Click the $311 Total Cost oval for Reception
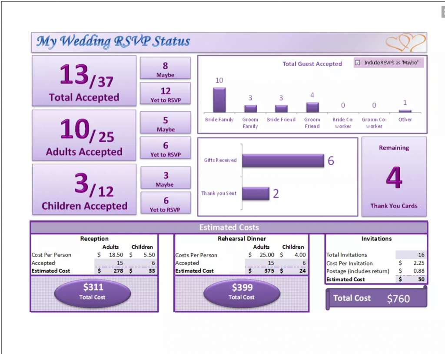 click(x=92, y=293)
